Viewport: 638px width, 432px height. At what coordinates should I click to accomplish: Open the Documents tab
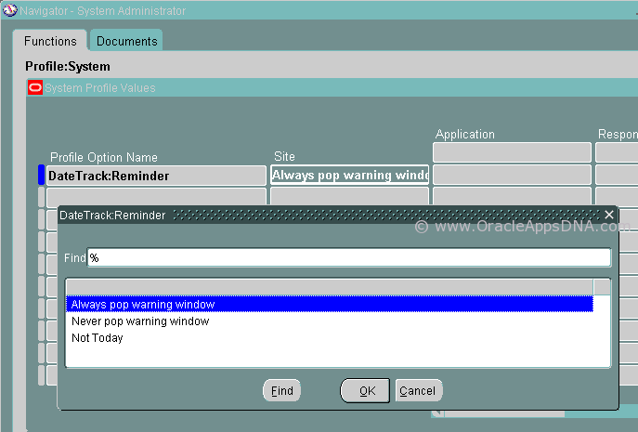pos(126,41)
